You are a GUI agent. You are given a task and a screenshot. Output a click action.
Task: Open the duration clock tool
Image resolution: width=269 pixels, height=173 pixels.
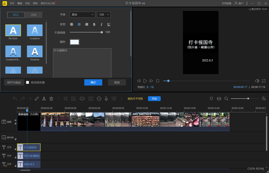click(x=99, y=99)
